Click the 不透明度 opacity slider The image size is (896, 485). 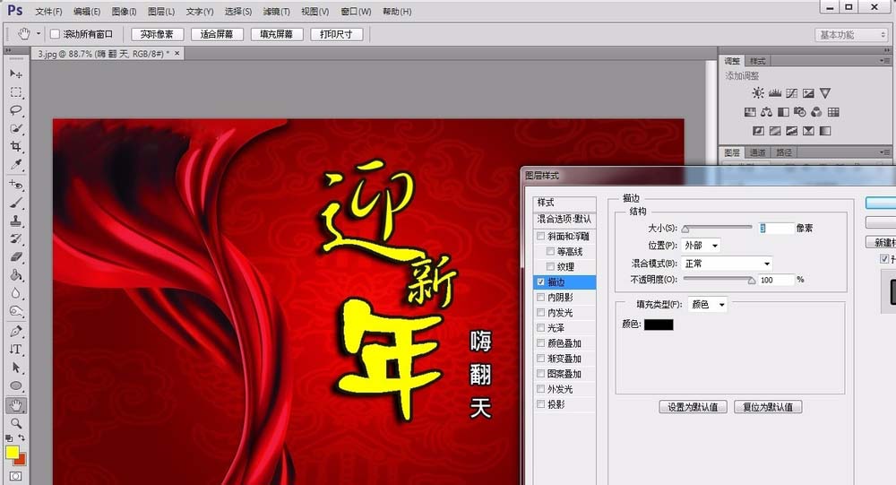(719, 280)
